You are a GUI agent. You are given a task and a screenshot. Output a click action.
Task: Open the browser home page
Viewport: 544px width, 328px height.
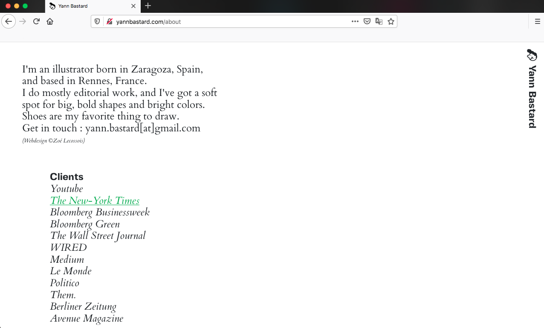(x=50, y=21)
